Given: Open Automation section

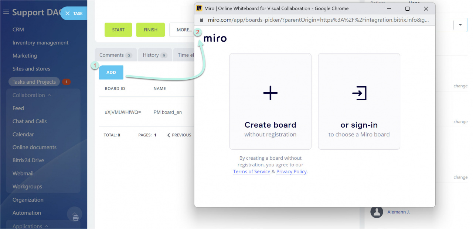Looking at the screenshot, I should (27, 213).
